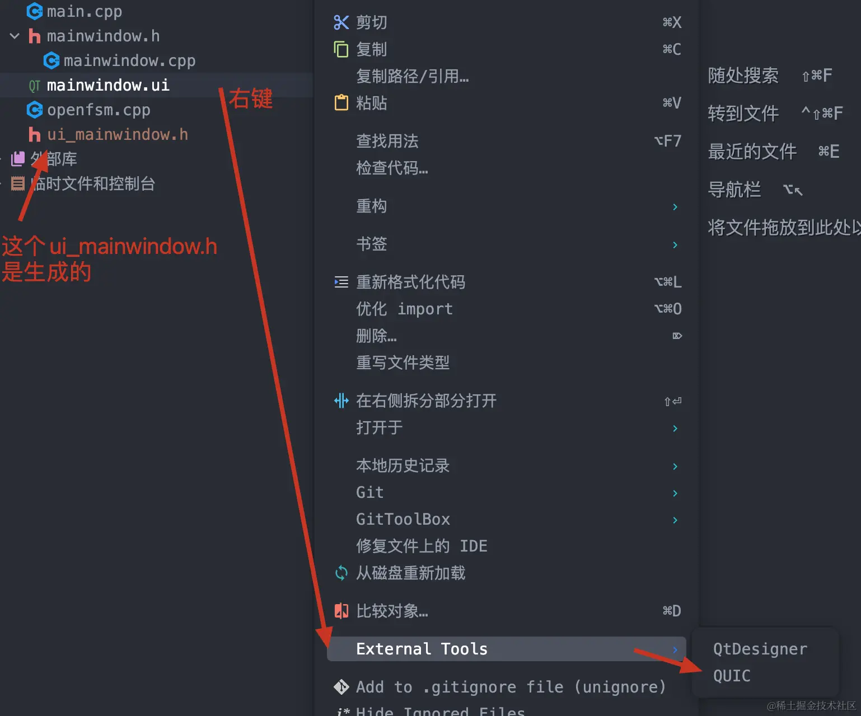Click the header icon beside ui_mainwindow.h

[34, 134]
